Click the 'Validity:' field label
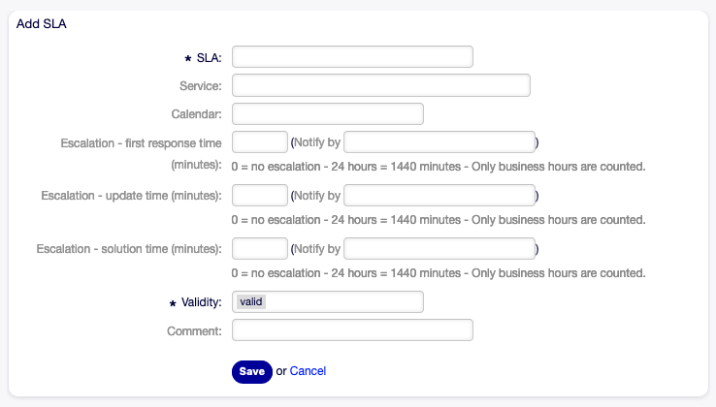Screen dimensions: 716x407 (202, 302)
